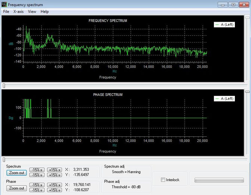Click Spectrum -15% y button
This screenshot has width=251, height=195.
pyautogui.click(x=37, y=175)
